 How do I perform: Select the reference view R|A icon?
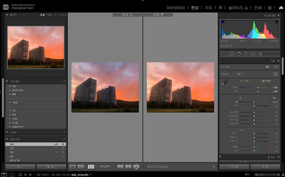[x=81, y=167]
